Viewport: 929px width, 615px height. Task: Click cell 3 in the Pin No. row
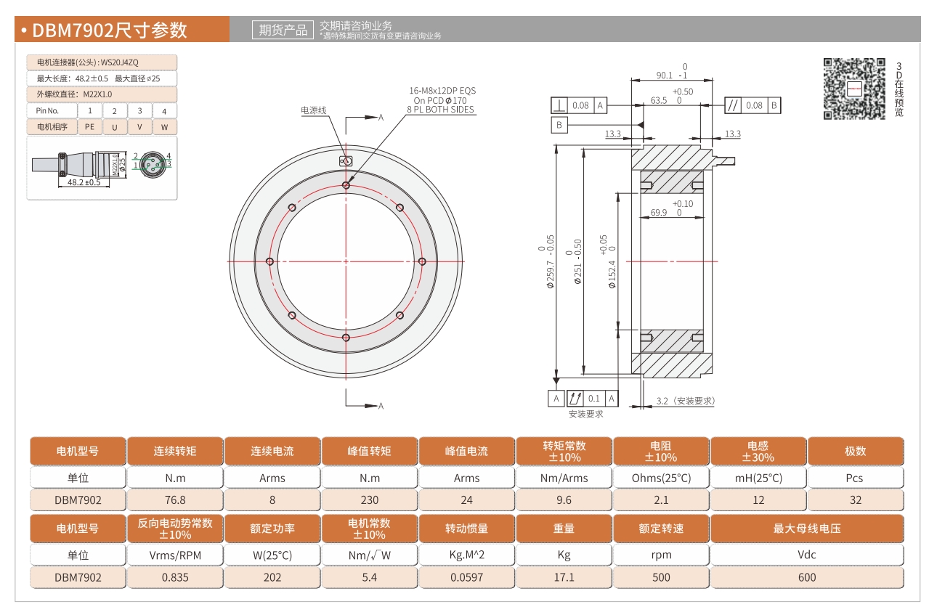point(139,110)
